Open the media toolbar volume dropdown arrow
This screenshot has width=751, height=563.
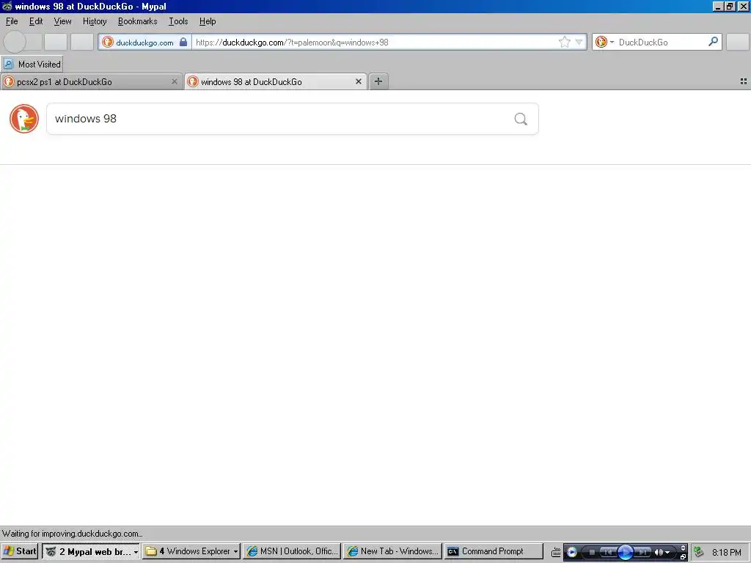point(667,553)
